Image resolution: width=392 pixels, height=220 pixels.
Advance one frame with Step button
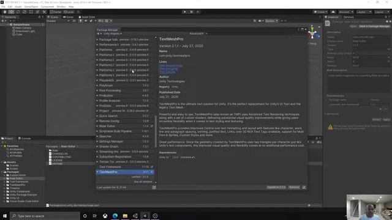[198, 12]
